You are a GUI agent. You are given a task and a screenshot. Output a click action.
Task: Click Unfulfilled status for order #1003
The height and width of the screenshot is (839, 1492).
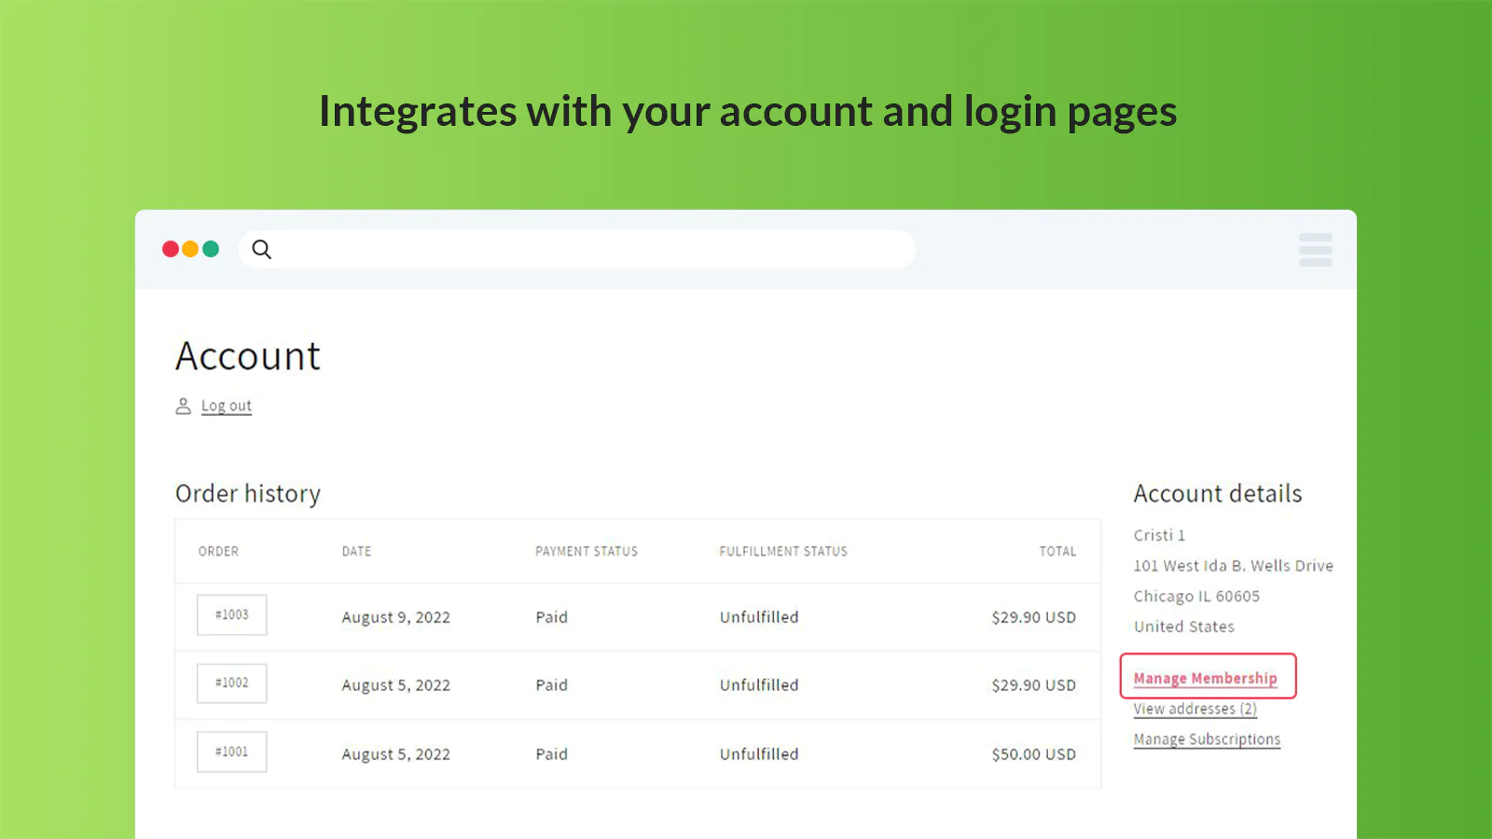(759, 617)
